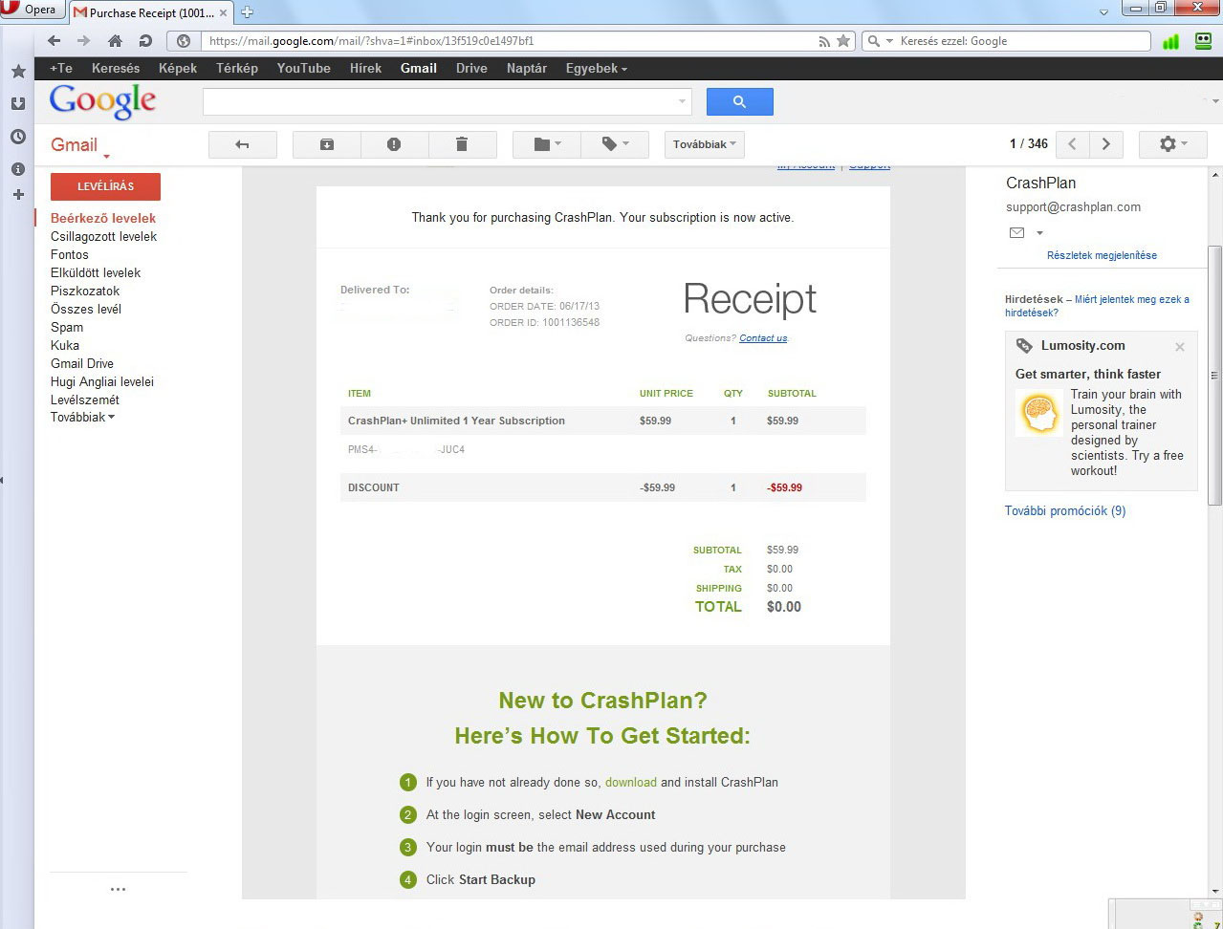Open new tab with plus button
The image size is (1223, 929).
[x=247, y=11]
